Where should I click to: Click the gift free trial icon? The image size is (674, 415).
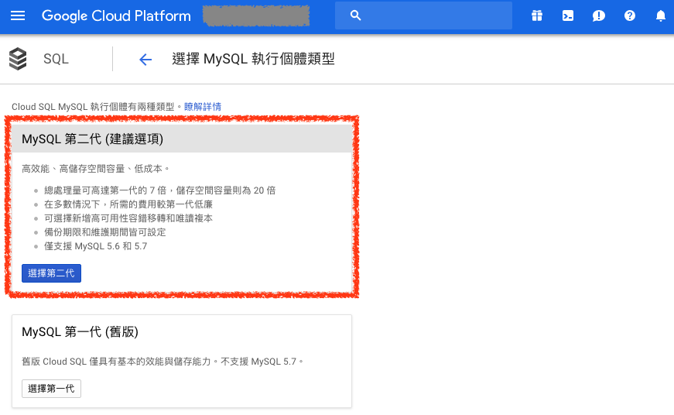pyautogui.click(x=537, y=15)
